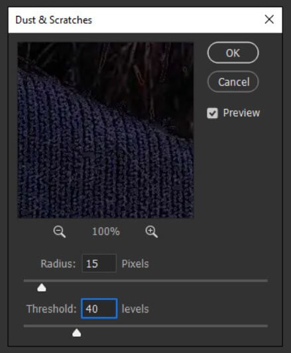Focus the Threshold value field

(99, 309)
